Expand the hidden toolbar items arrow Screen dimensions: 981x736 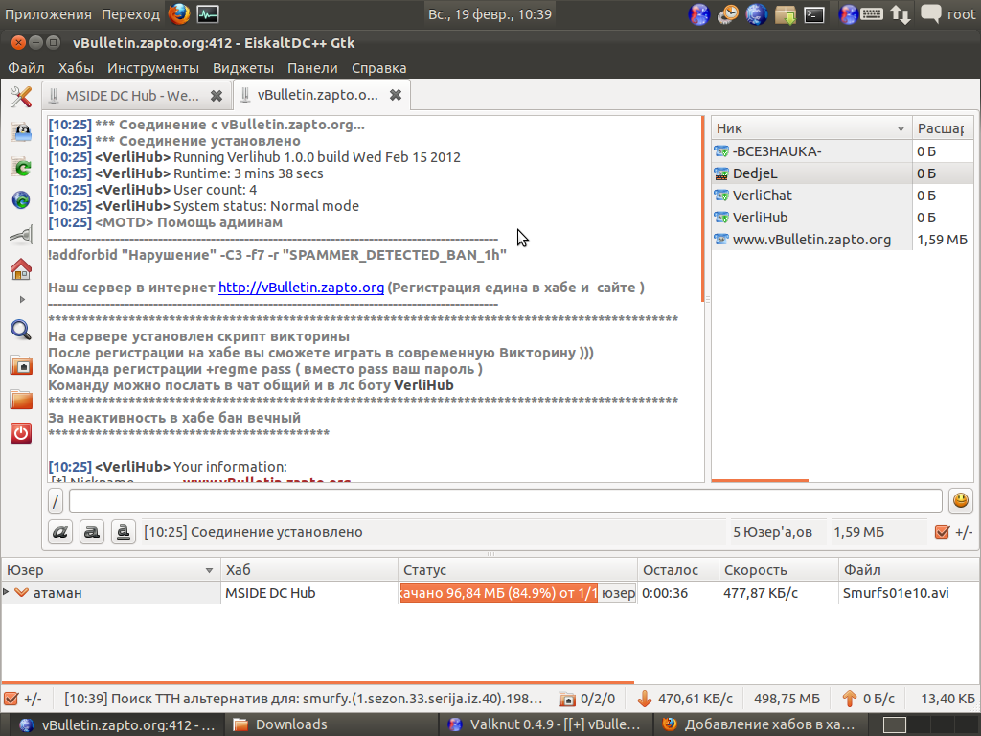pyautogui.click(x=20, y=300)
